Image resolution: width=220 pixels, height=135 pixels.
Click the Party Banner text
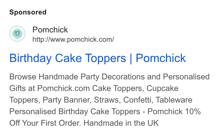tap(66, 100)
